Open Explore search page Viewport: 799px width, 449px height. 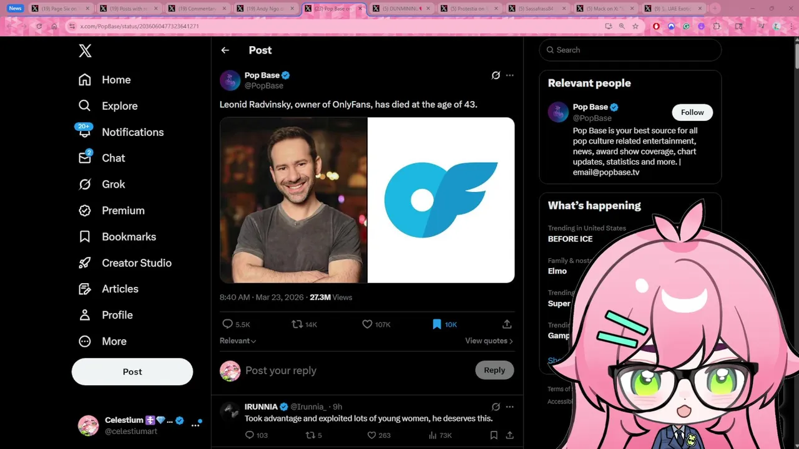pos(107,106)
